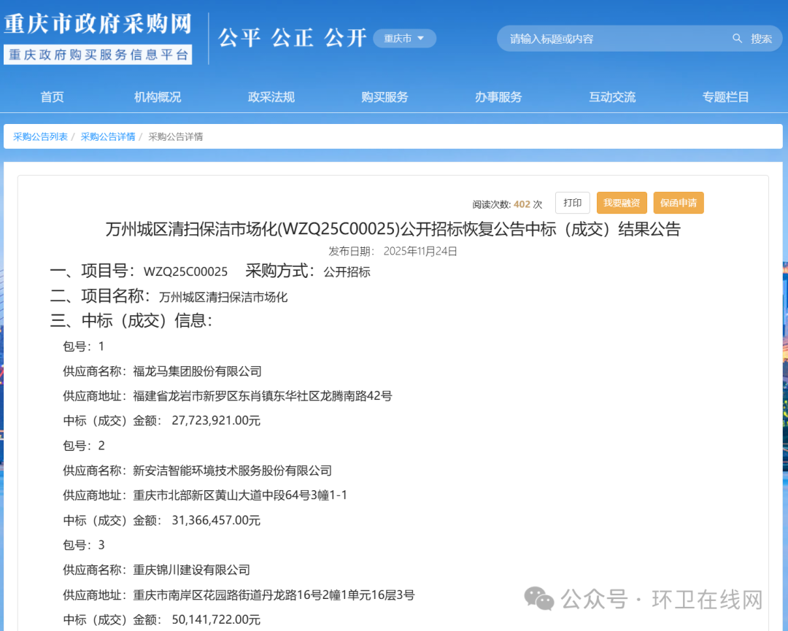Viewport: 788px width, 631px height.
Task: Open the 首页 menu item
Action: pyautogui.click(x=53, y=97)
